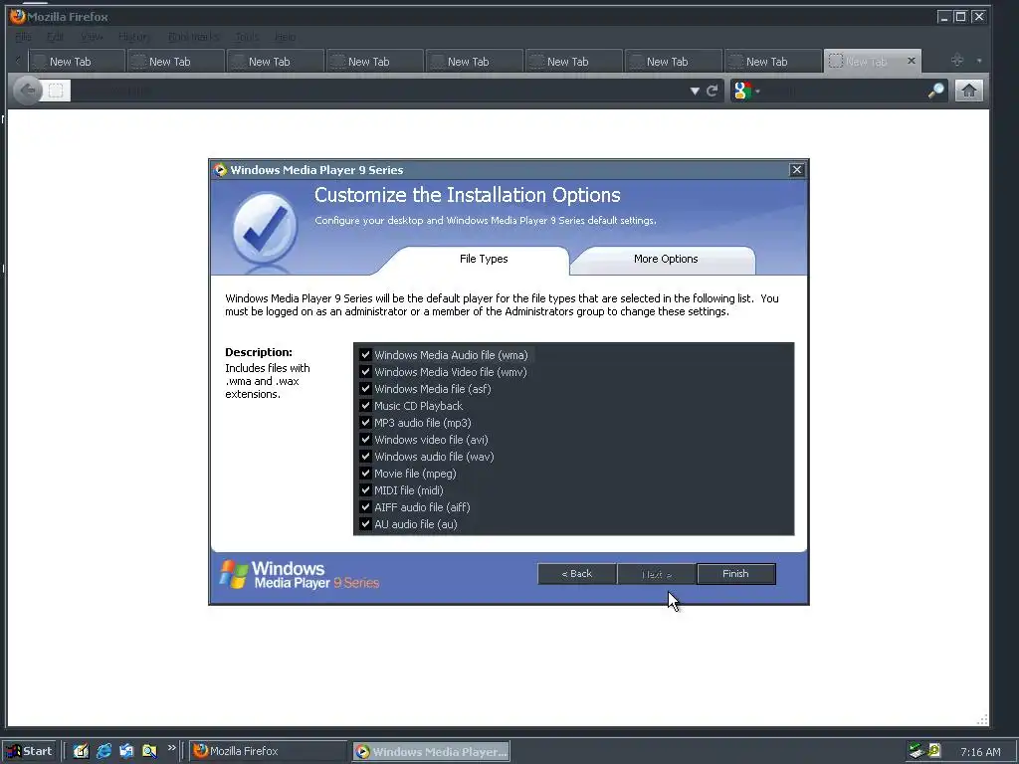Click the 7:16 AM system clock

980,752
